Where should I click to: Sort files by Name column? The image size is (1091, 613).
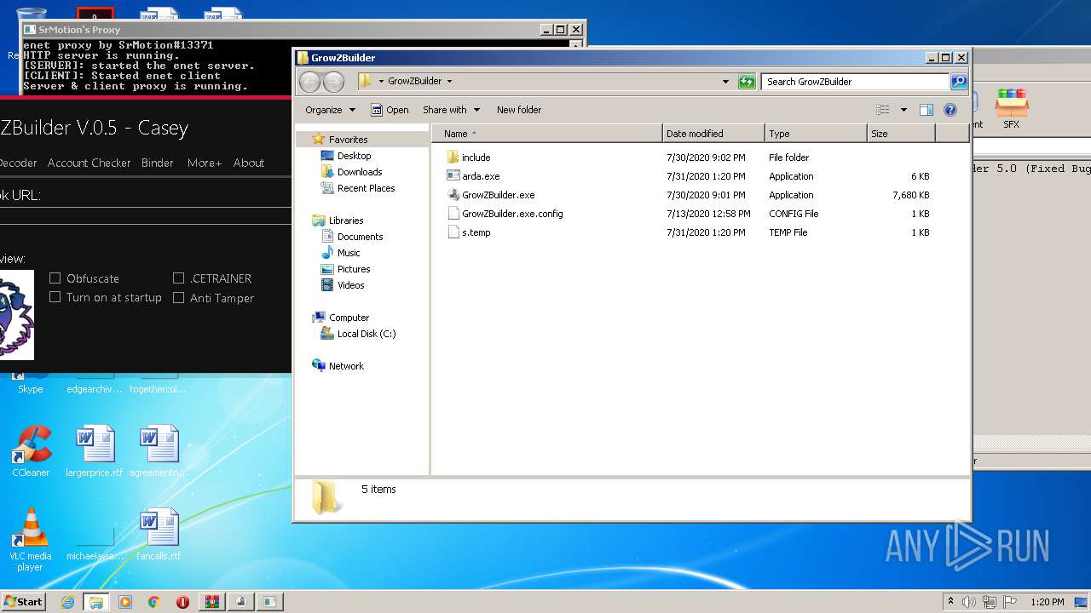547,134
